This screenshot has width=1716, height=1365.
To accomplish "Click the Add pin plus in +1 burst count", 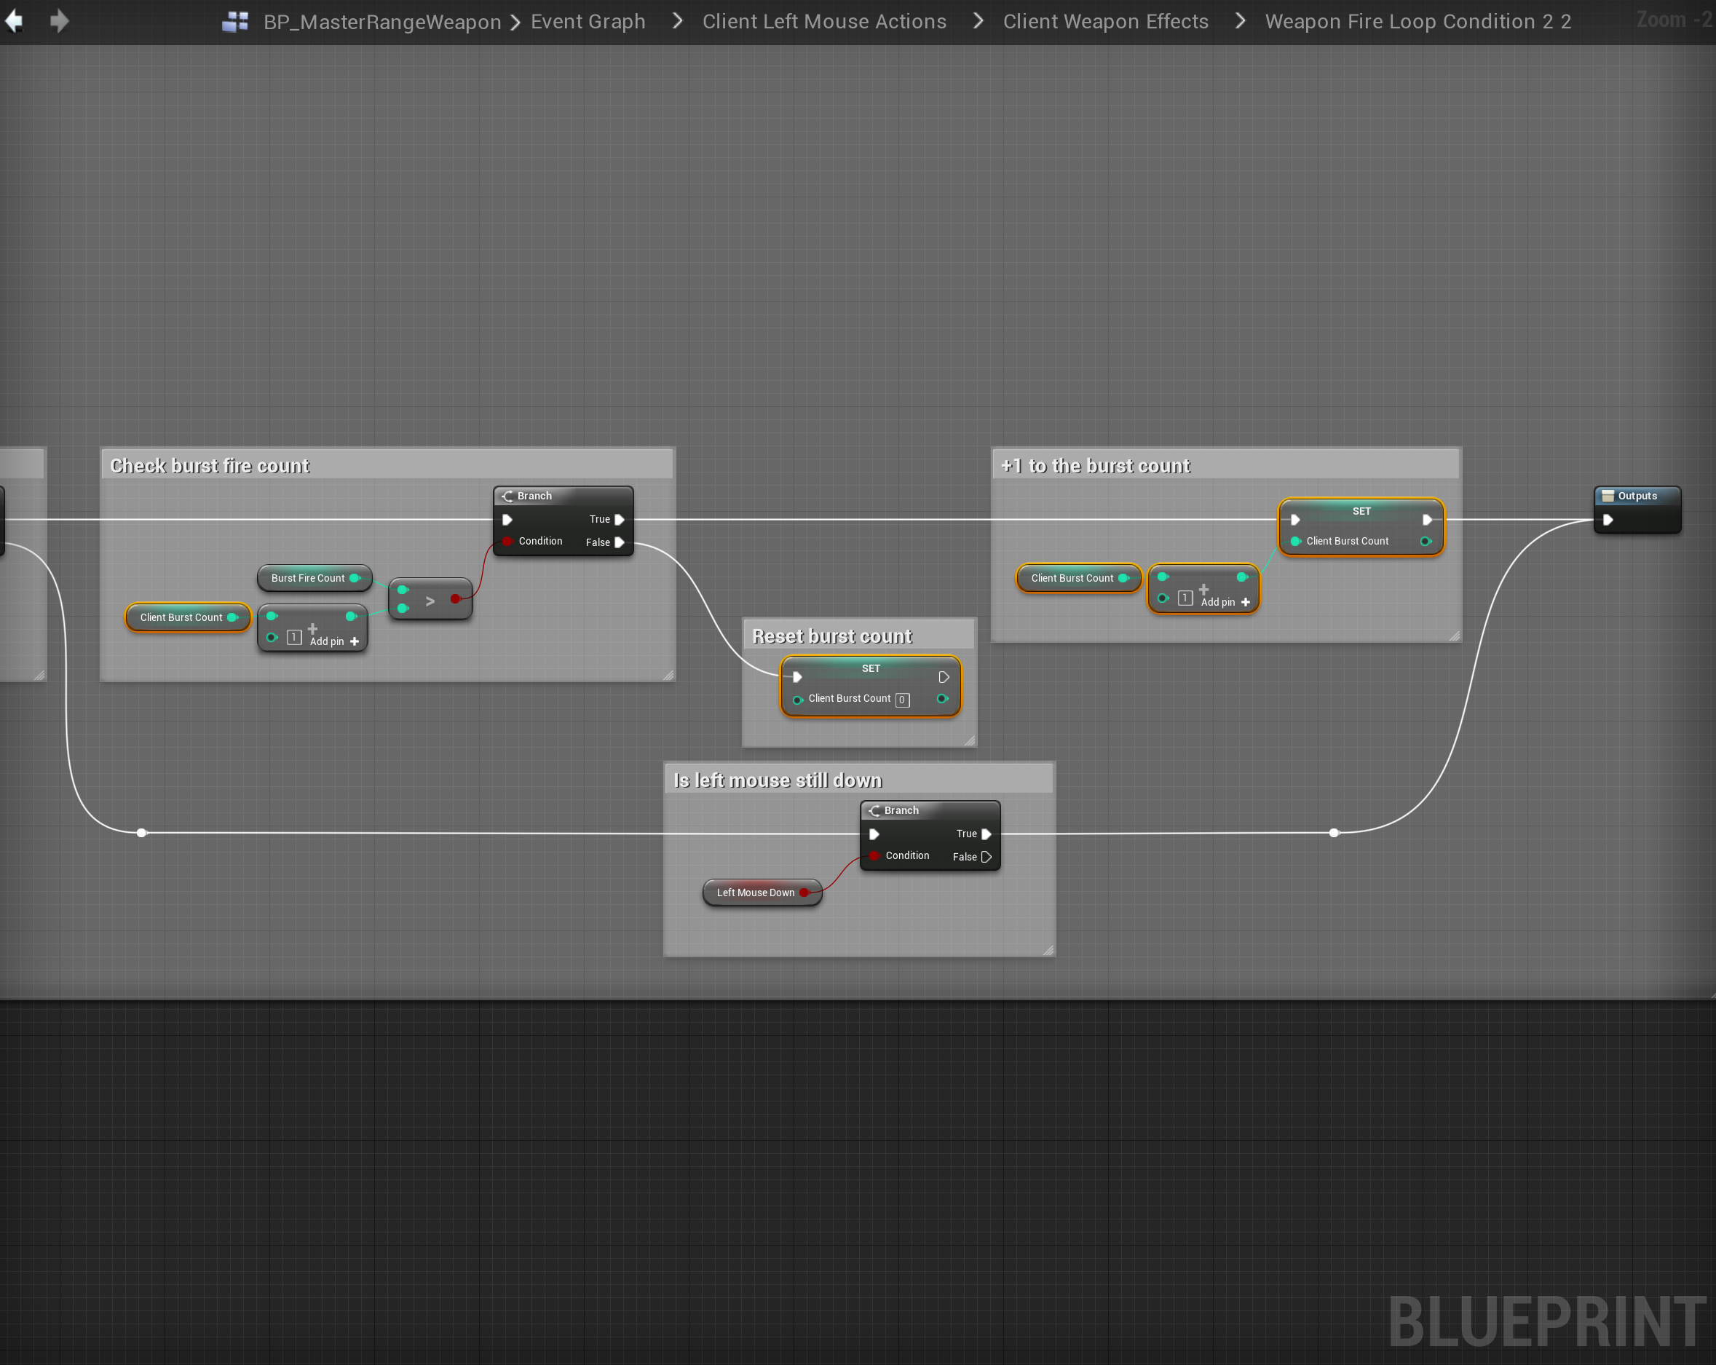I will click(x=1246, y=603).
